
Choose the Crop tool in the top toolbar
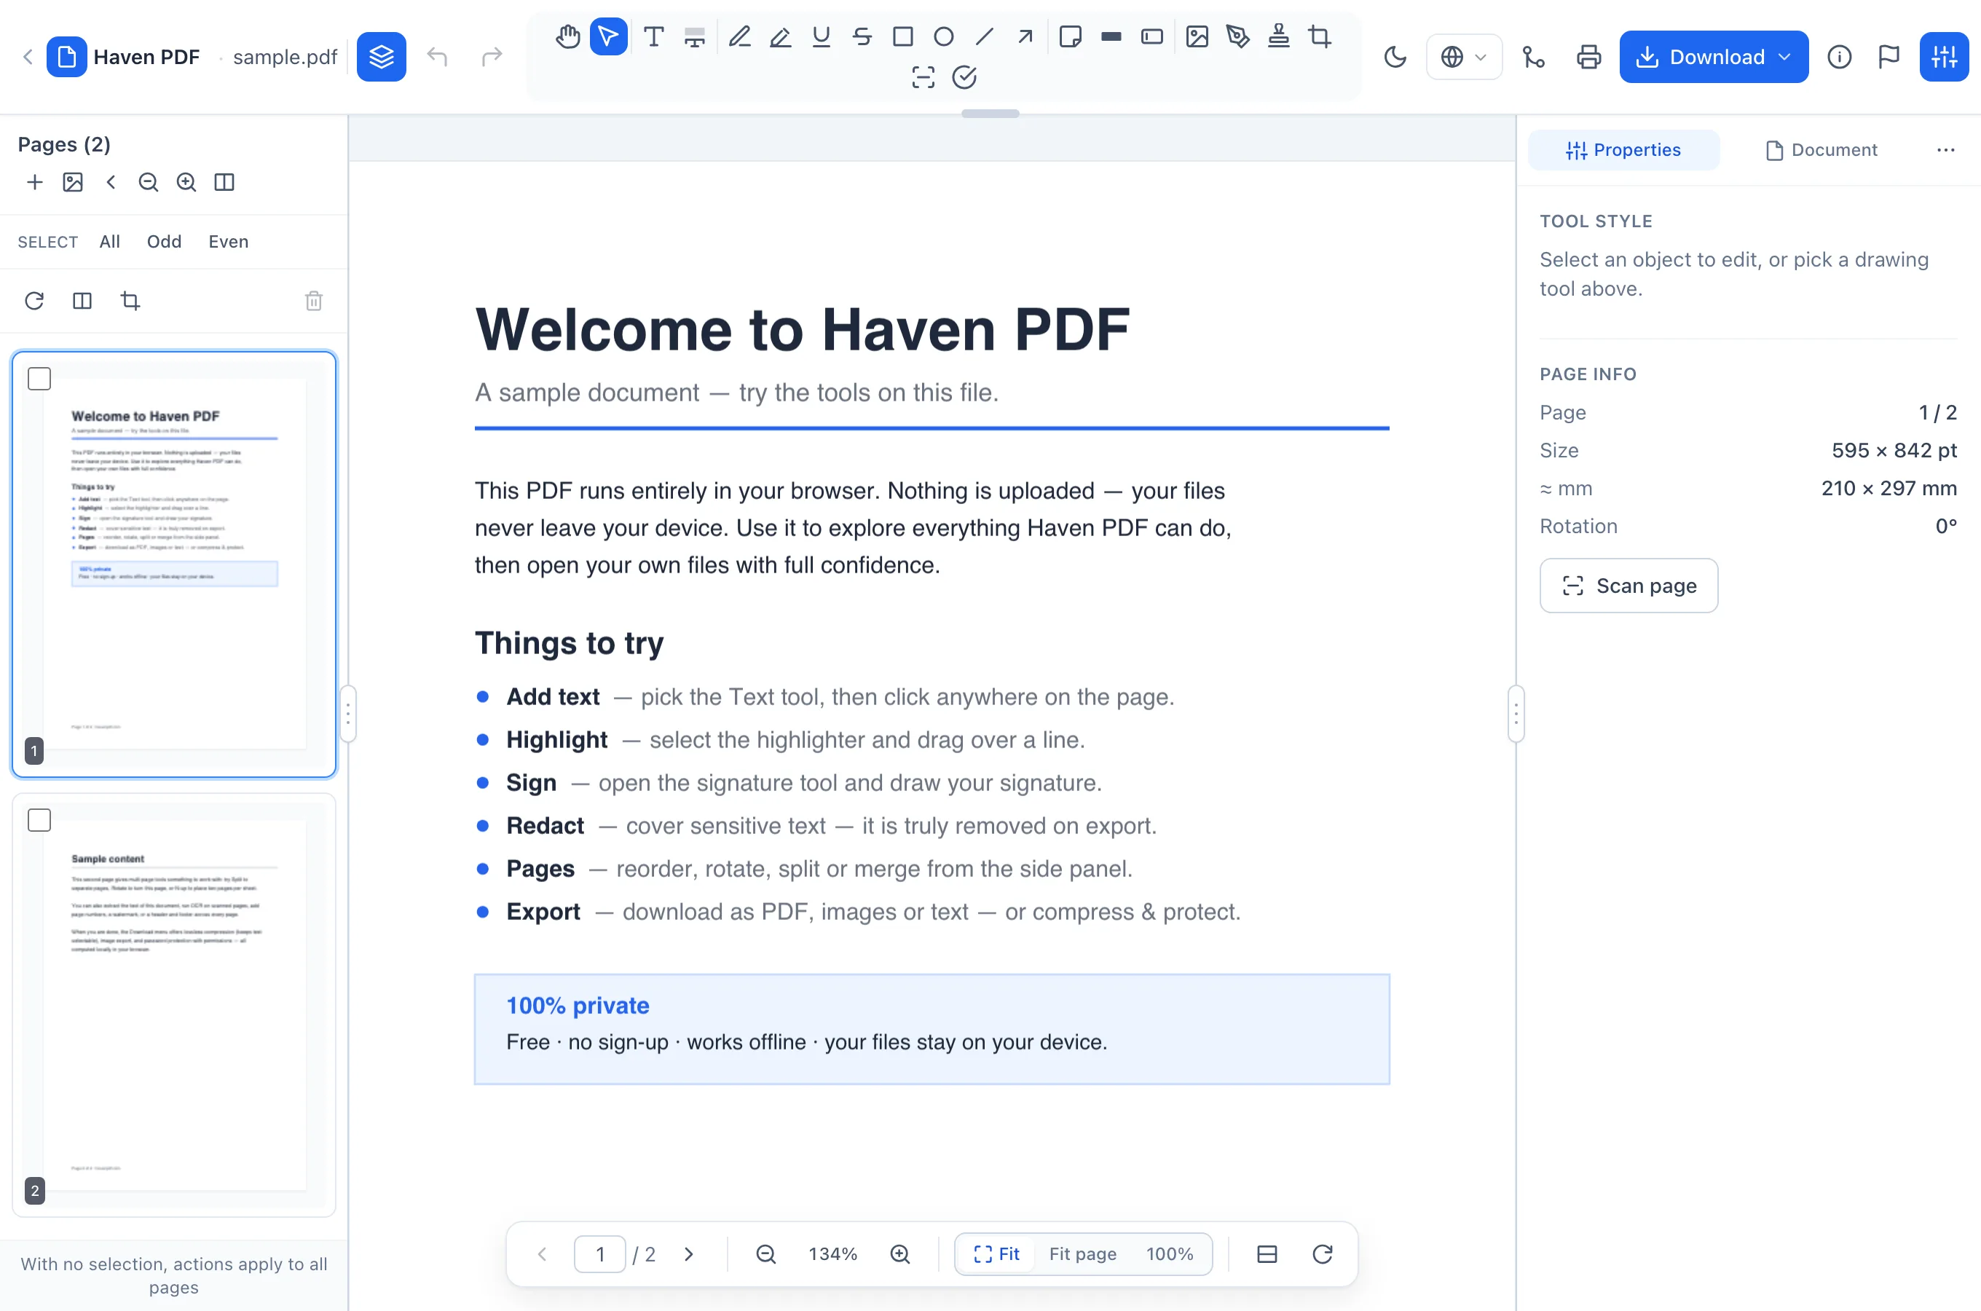click(x=1320, y=37)
